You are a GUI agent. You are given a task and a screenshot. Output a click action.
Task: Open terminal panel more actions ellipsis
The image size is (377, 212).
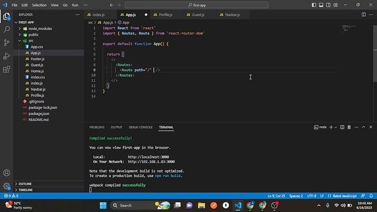[x=356, y=127]
